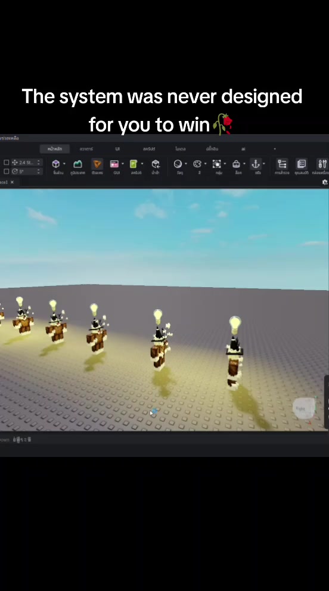Close the Place1 document tab
The width and height of the screenshot is (329, 591).
pos(12,182)
